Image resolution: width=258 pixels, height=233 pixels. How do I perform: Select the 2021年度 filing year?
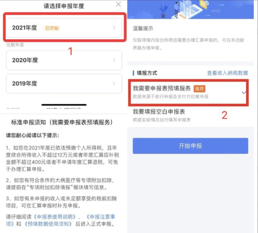click(64, 28)
